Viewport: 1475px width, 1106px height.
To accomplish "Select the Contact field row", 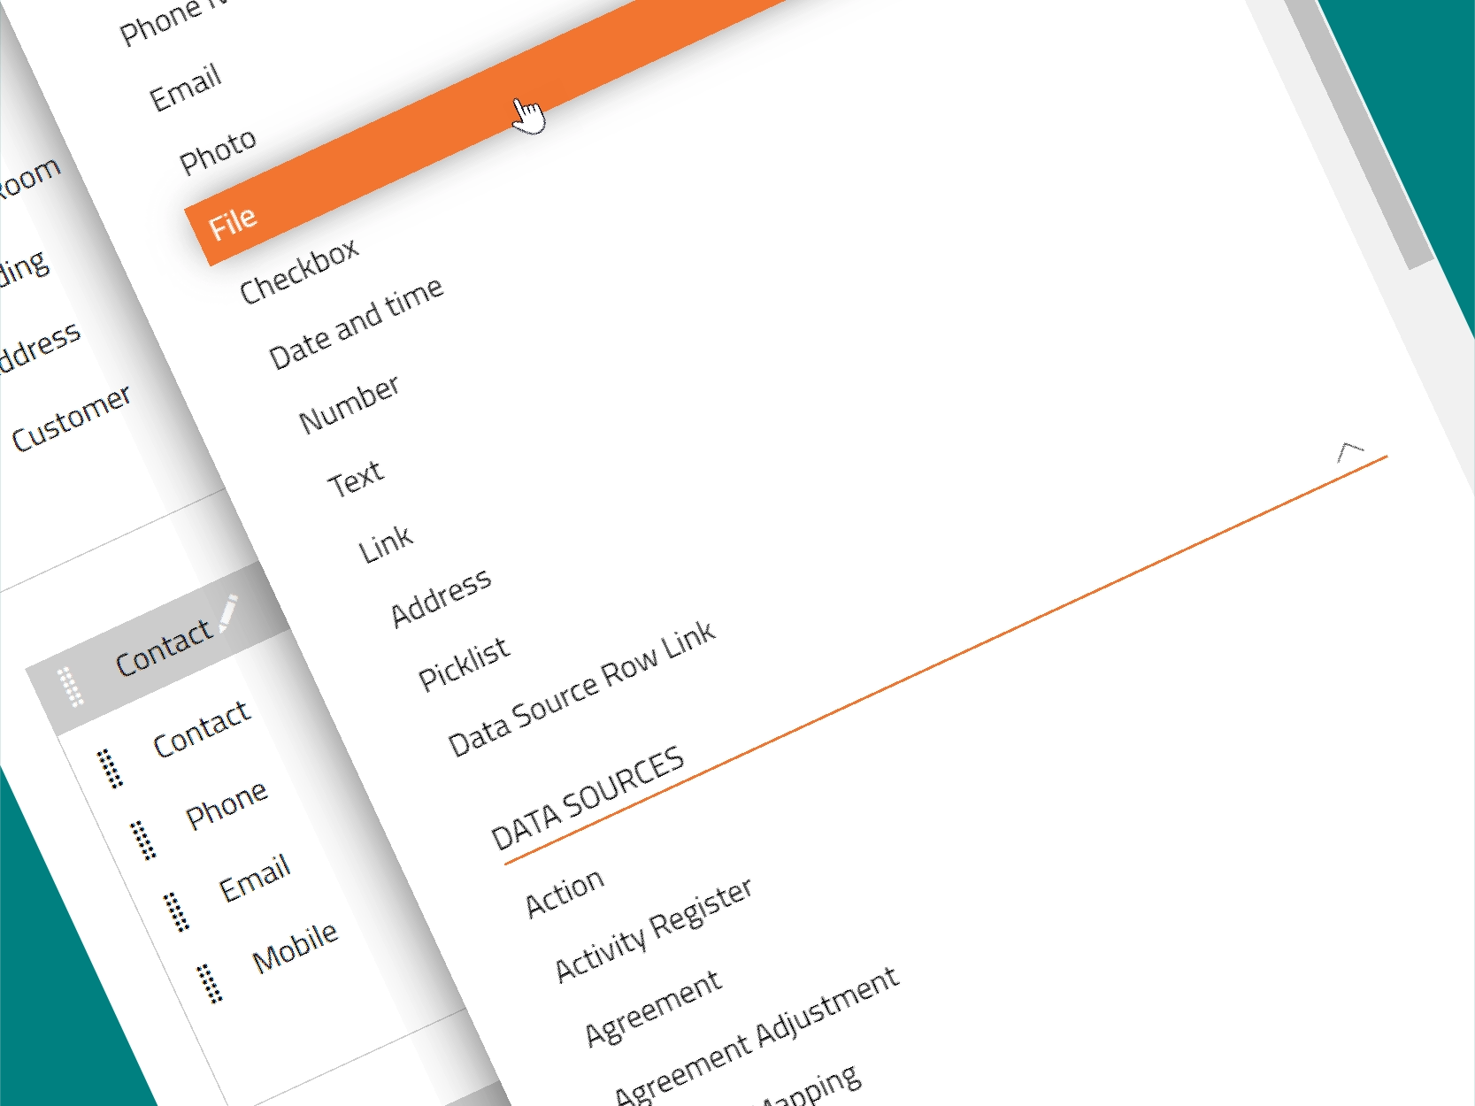I will point(202,729).
